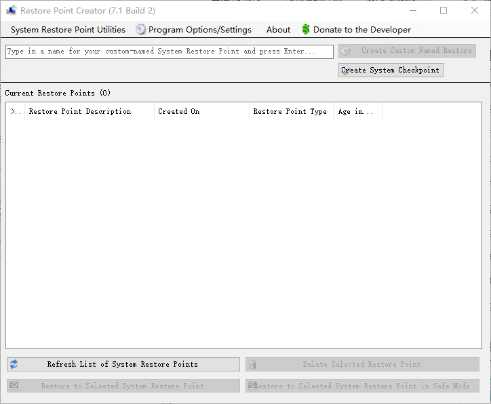This screenshot has width=491, height=404.
Task: Focus the custom restore point name field
Action: (x=170, y=52)
